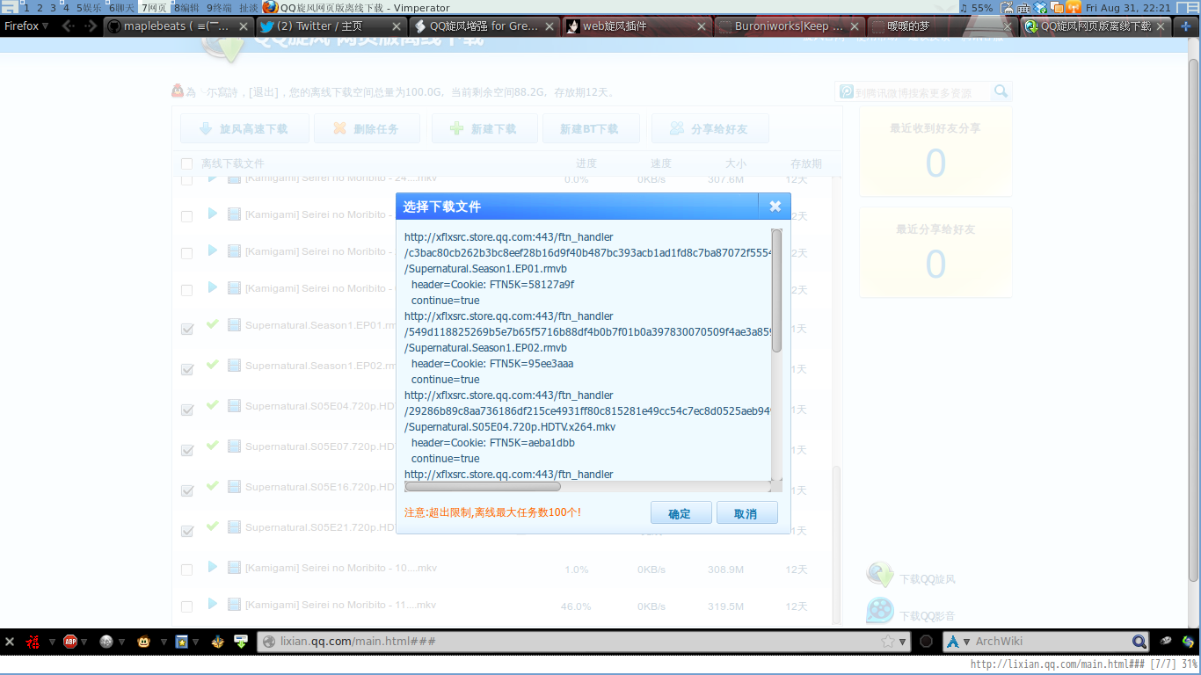Click the Weibo search magnifier icon on the page

pos(1001,91)
